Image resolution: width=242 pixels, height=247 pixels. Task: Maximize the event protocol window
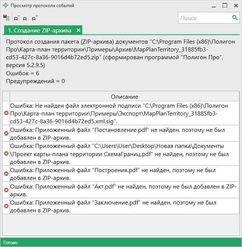[225, 6]
